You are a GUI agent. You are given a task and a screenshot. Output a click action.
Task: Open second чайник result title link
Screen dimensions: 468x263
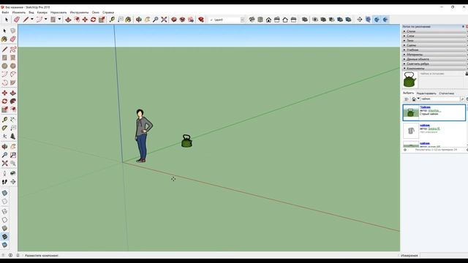[x=425, y=125]
